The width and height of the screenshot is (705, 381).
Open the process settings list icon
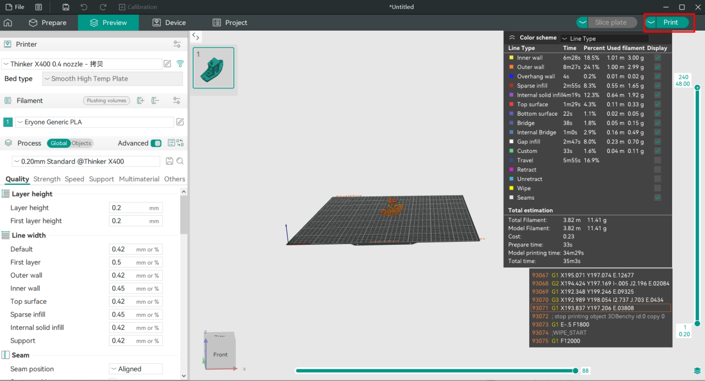point(171,143)
